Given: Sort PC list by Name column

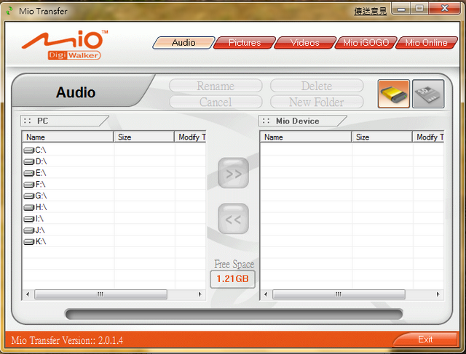Looking at the screenshot, I should [x=68, y=137].
